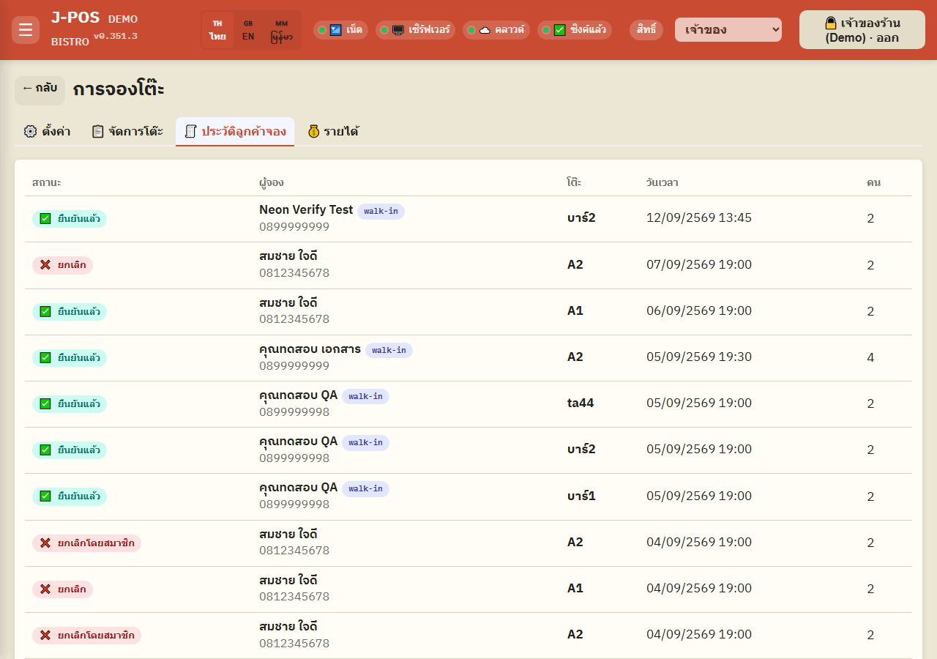The image size is (937, 659).
Task: Click the date 12/09/2569 13:45
Action: [x=699, y=218]
